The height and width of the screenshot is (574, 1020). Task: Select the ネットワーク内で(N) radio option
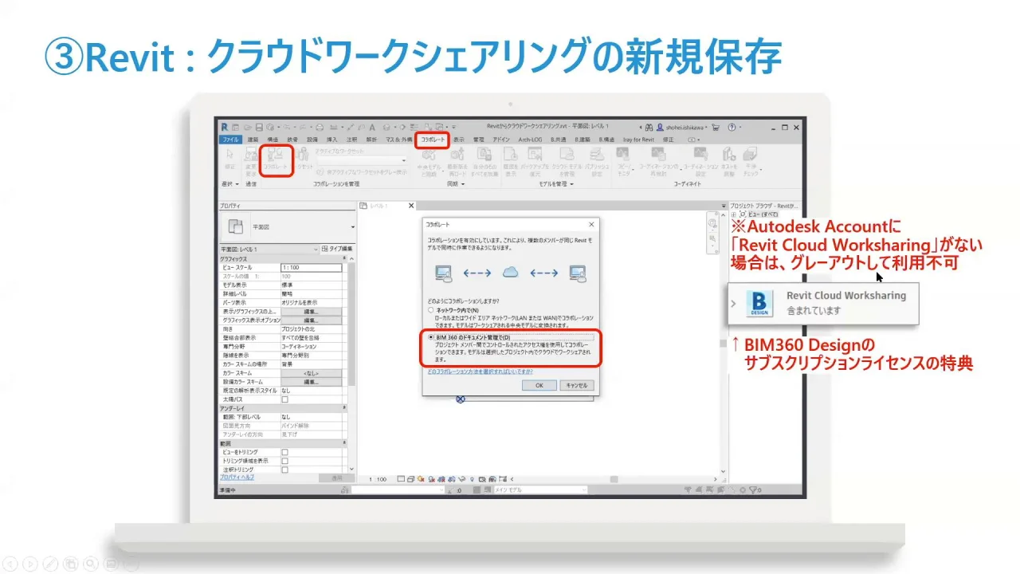[430, 309]
